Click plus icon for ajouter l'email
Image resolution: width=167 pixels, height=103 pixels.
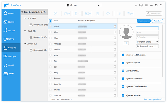click(123, 63)
